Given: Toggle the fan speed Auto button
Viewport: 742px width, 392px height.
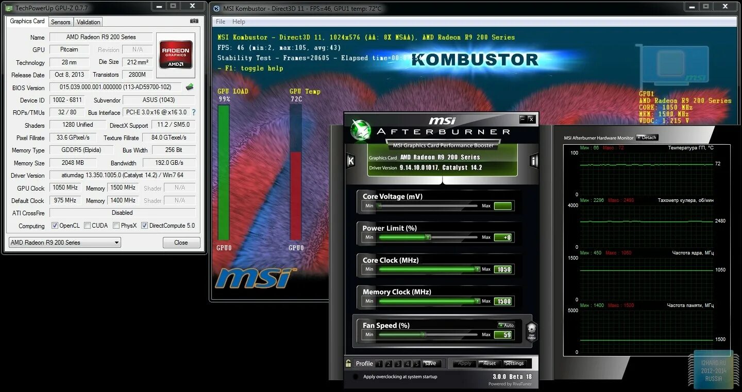Looking at the screenshot, I should [x=506, y=325].
